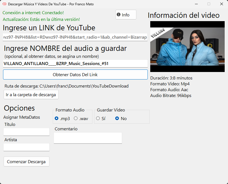This screenshot has width=228, height=184.
Task: Open Ir a la carpeta de descarga
Action: click(x=31, y=95)
